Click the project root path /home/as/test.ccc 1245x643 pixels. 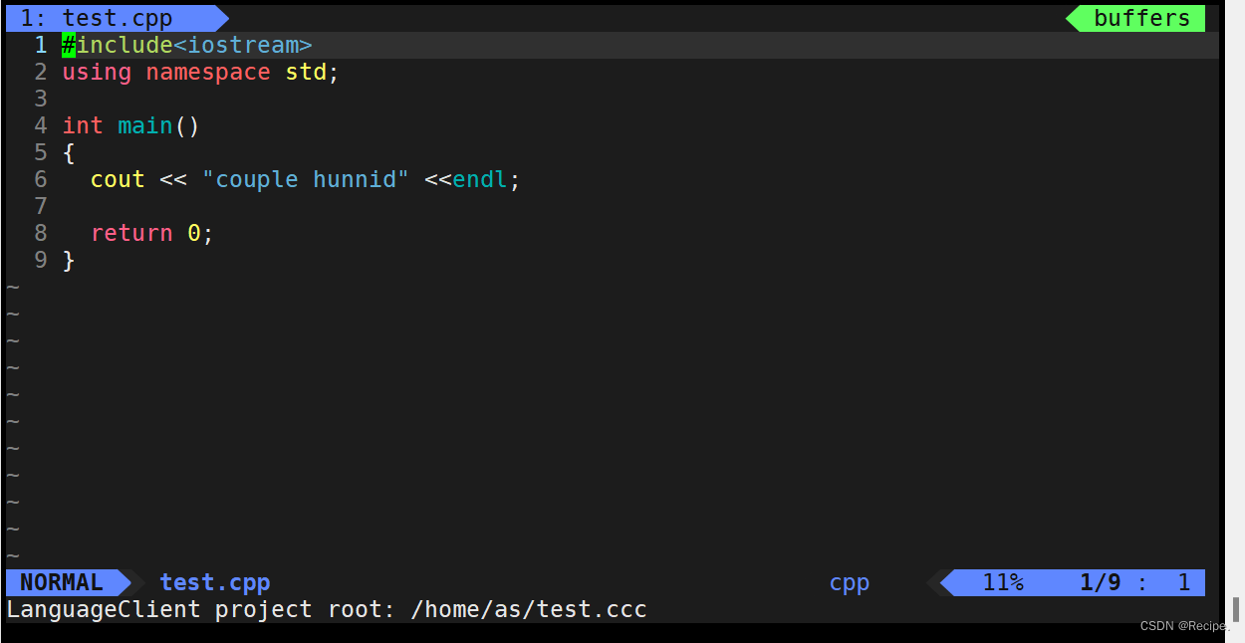(x=528, y=609)
